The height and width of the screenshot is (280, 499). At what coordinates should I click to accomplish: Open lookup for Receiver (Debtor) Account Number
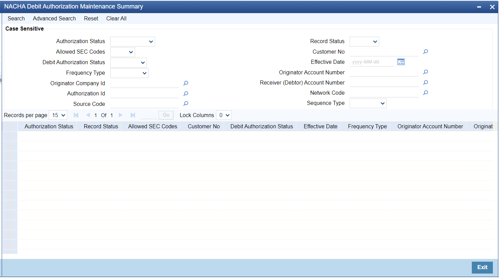point(426,82)
